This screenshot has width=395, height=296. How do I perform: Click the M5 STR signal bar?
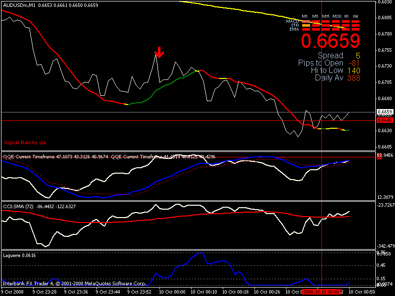pos(315,25)
